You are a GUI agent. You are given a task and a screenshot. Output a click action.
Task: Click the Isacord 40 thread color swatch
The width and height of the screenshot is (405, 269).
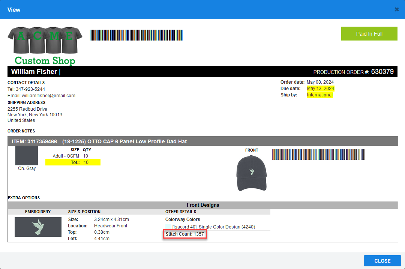click(x=168, y=227)
